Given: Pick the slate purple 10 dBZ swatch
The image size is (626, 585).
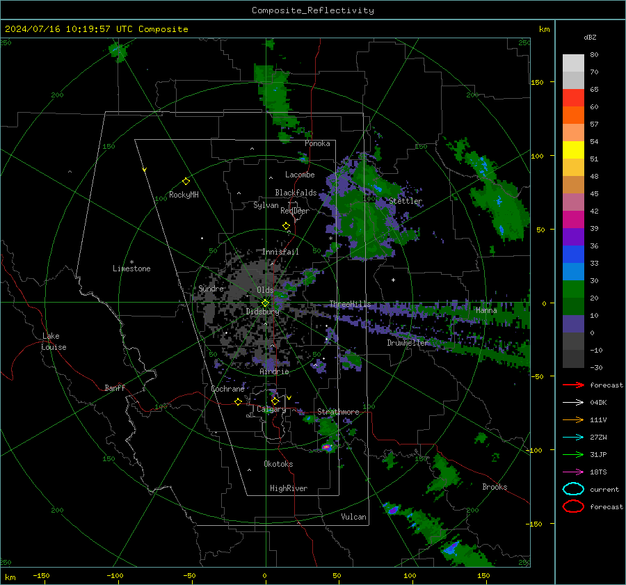Looking at the screenshot, I should [573, 323].
